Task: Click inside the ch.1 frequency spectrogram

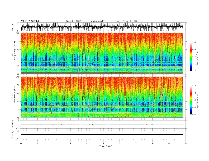Action: click(102, 54)
